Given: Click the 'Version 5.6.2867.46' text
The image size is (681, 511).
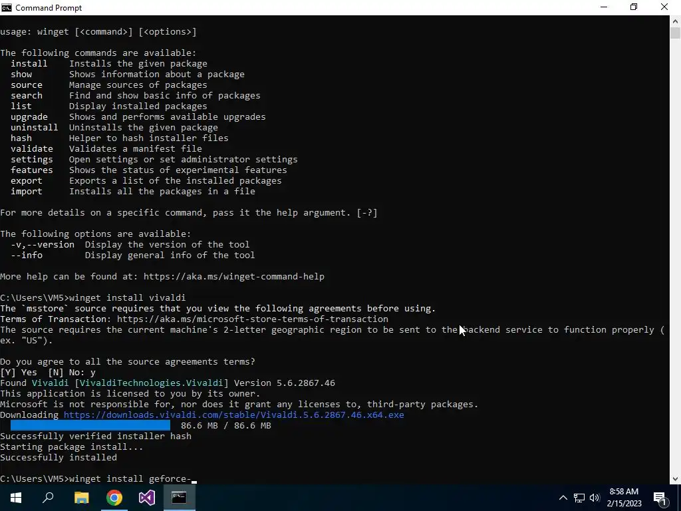Looking at the screenshot, I should (x=285, y=383).
